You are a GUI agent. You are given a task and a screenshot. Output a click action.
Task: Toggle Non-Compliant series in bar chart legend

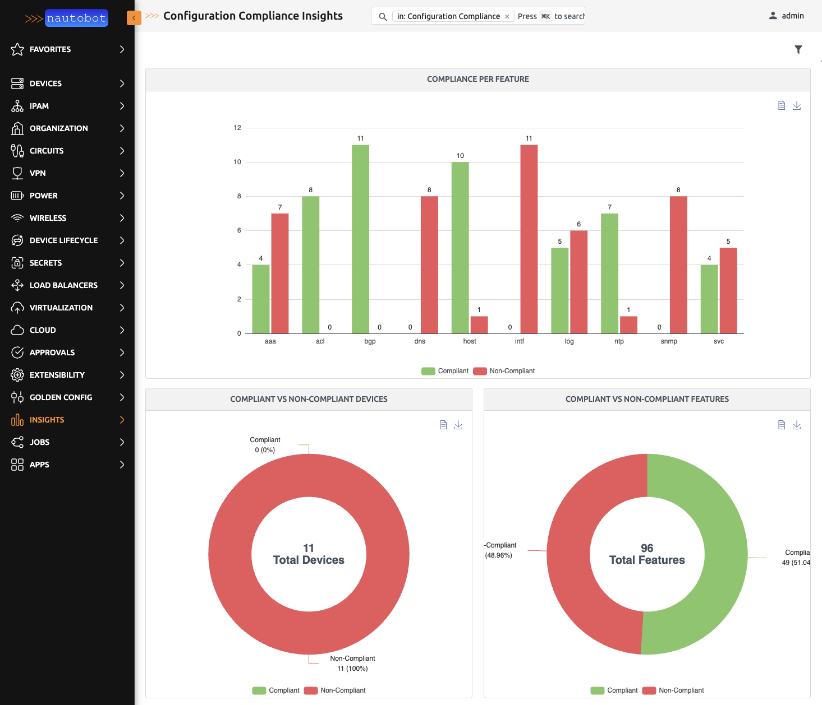[504, 371]
